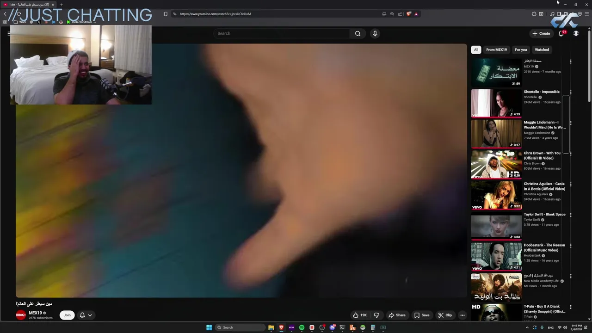This screenshot has height=333, width=592.
Task: Open the Shontelle - Impossible thumbnail
Action: click(x=496, y=103)
